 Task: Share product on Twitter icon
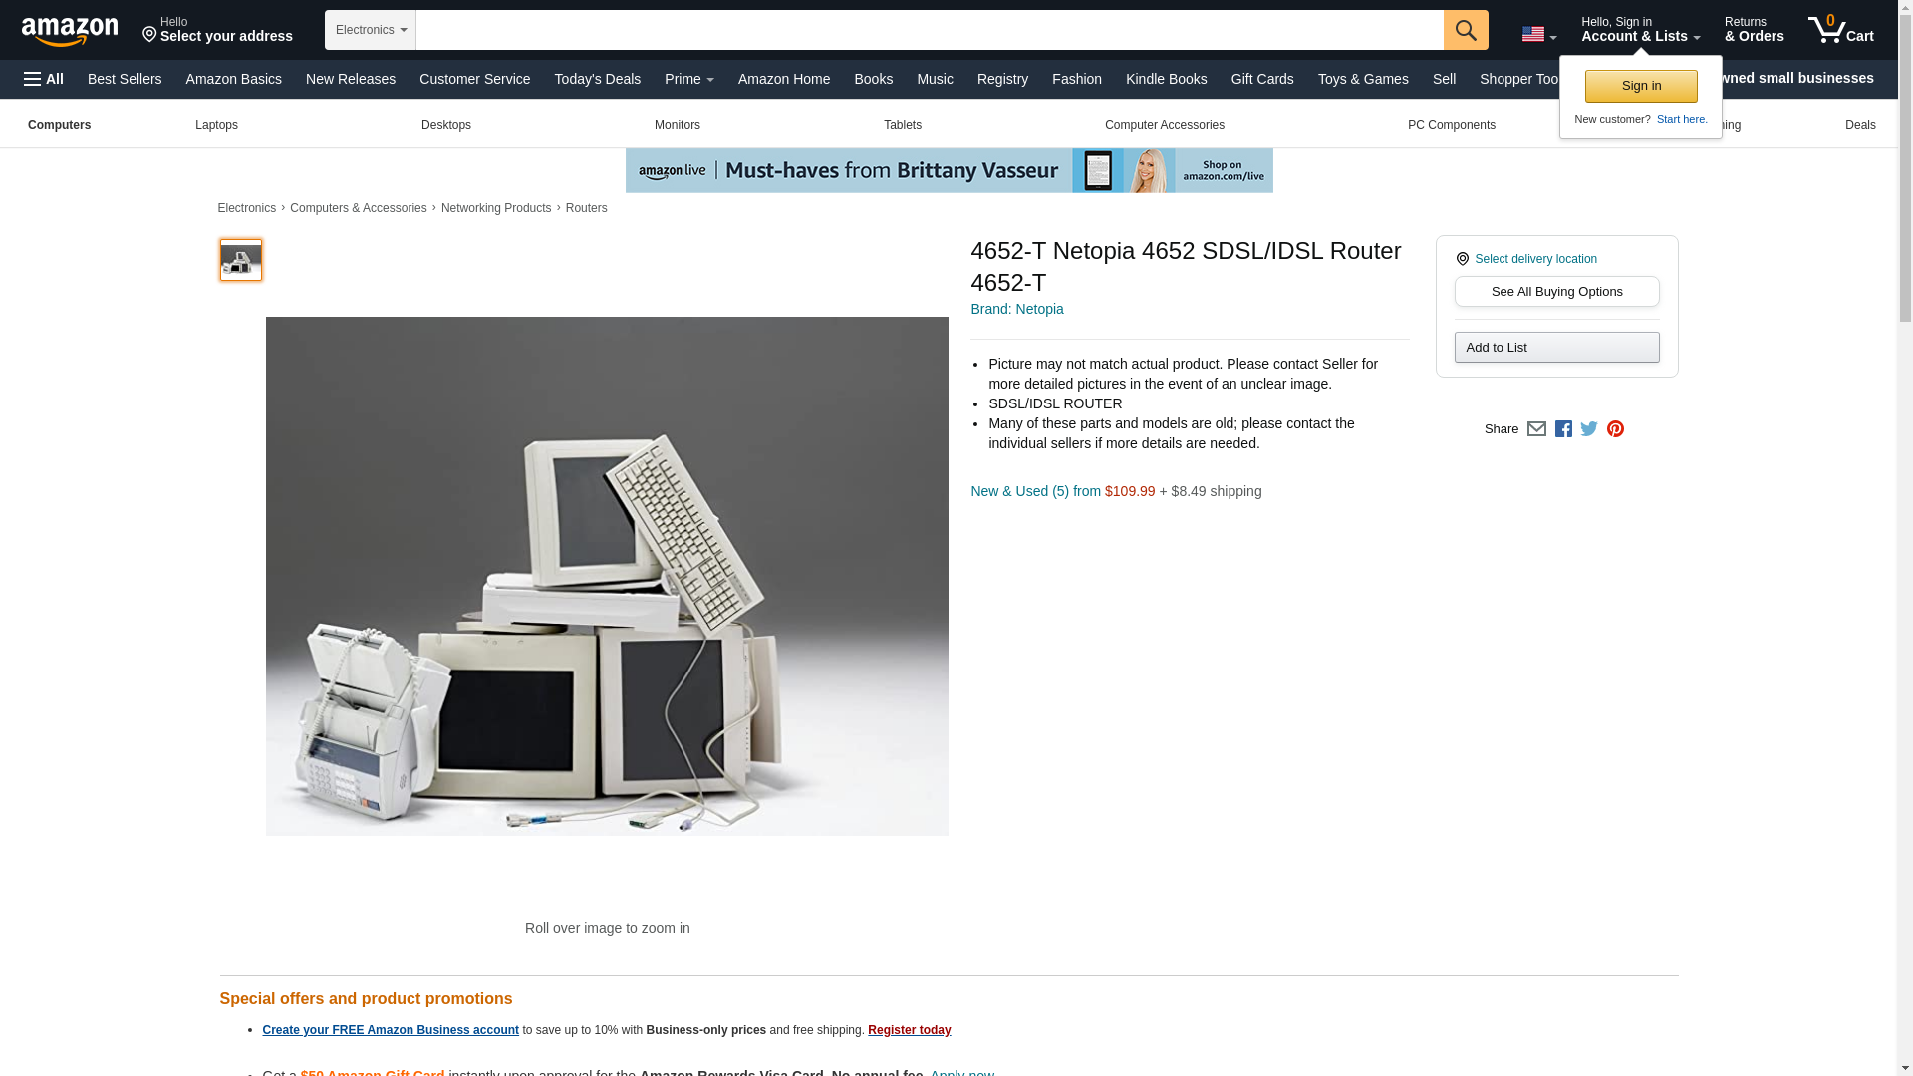(1589, 429)
